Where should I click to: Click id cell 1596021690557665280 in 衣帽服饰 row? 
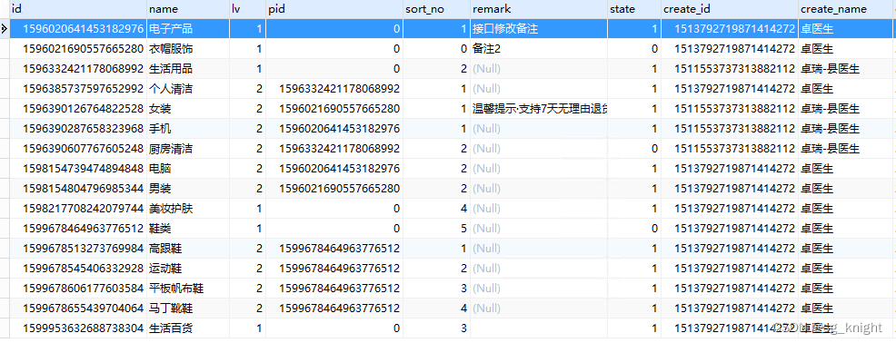coord(78,48)
